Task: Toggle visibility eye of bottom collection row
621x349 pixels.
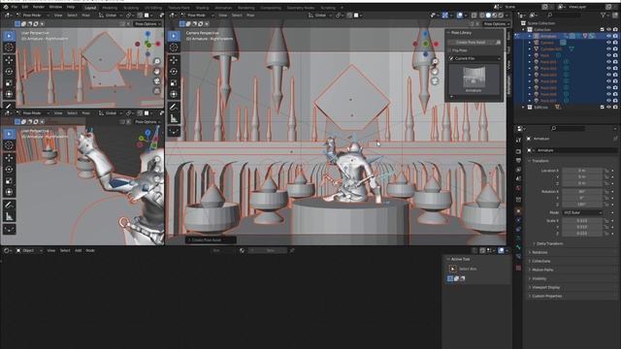Action: tap(608, 108)
